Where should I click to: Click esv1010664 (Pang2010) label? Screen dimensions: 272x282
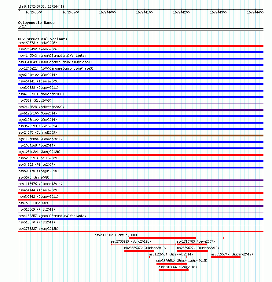point(178,267)
